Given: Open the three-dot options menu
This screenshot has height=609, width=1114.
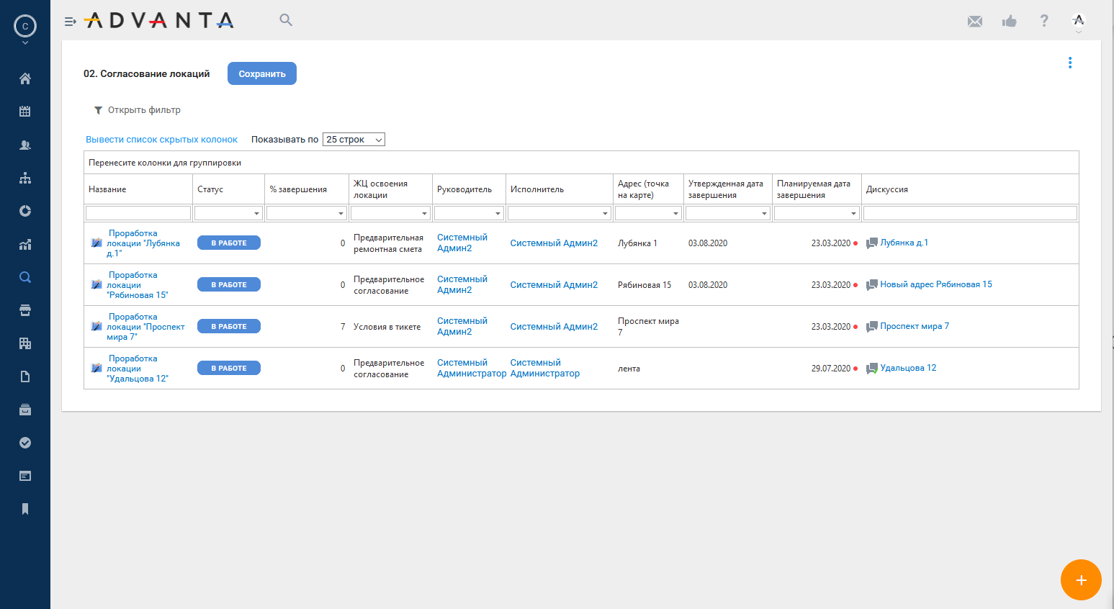Looking at the screenshot, I should [x=1070, y=63].
